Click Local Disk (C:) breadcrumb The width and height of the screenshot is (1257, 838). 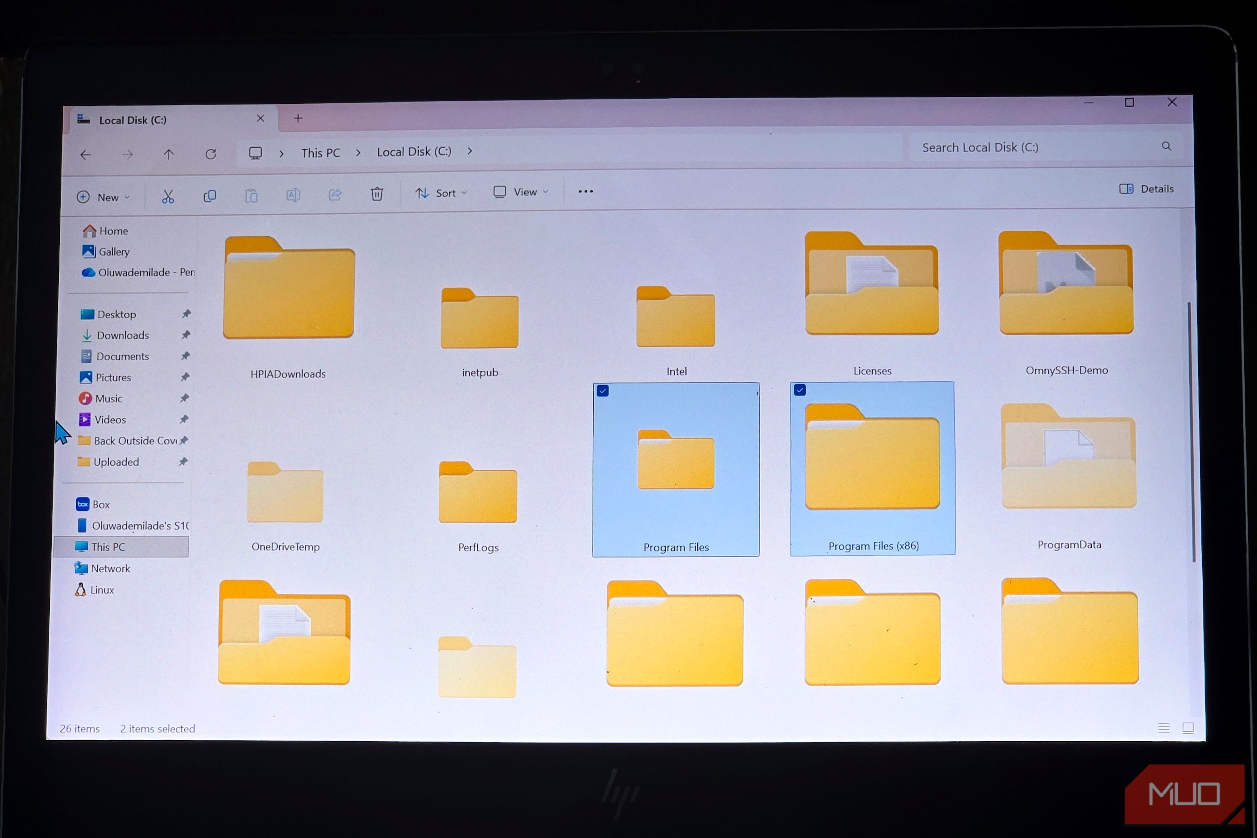pos(414,152)
